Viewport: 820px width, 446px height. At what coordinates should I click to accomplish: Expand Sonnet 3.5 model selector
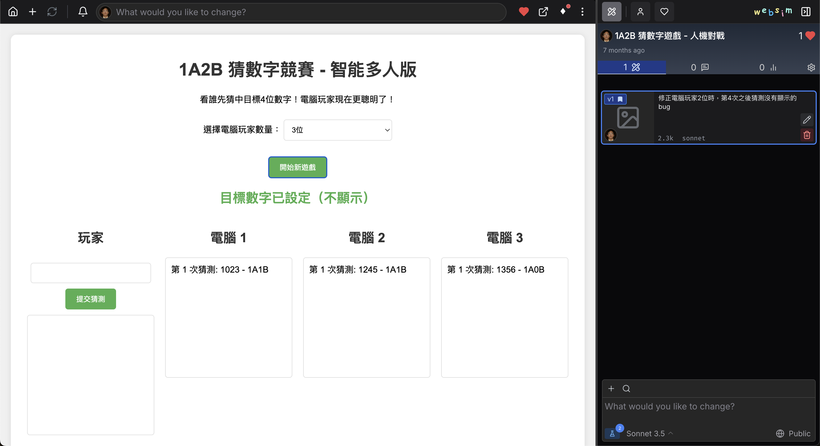point(649,433)
